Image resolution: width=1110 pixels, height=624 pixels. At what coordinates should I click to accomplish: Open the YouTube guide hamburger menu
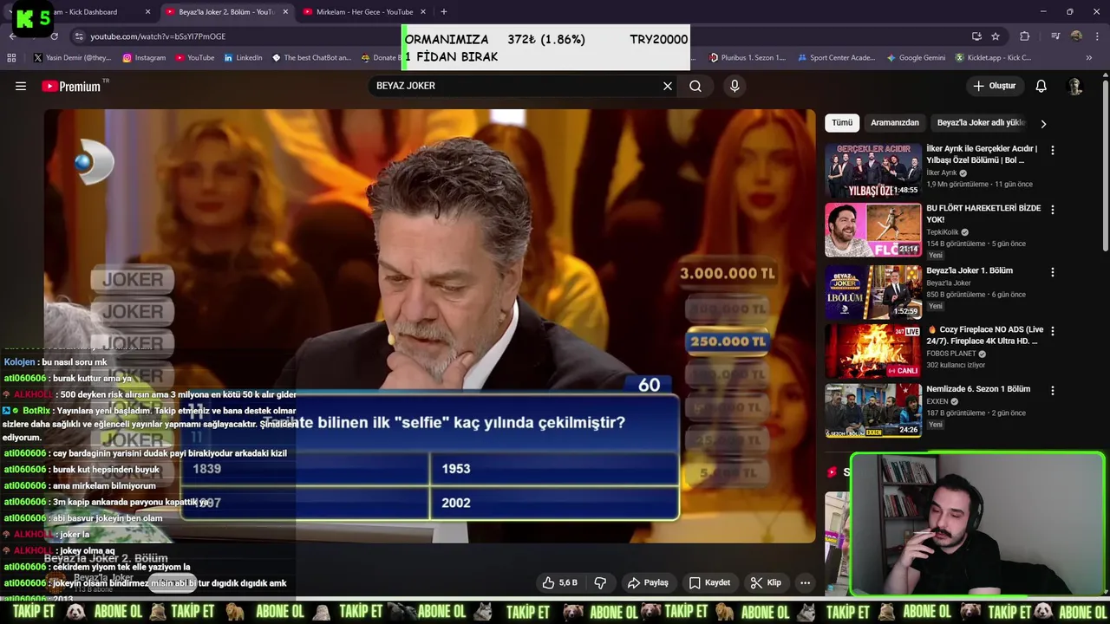click(21, 86)
